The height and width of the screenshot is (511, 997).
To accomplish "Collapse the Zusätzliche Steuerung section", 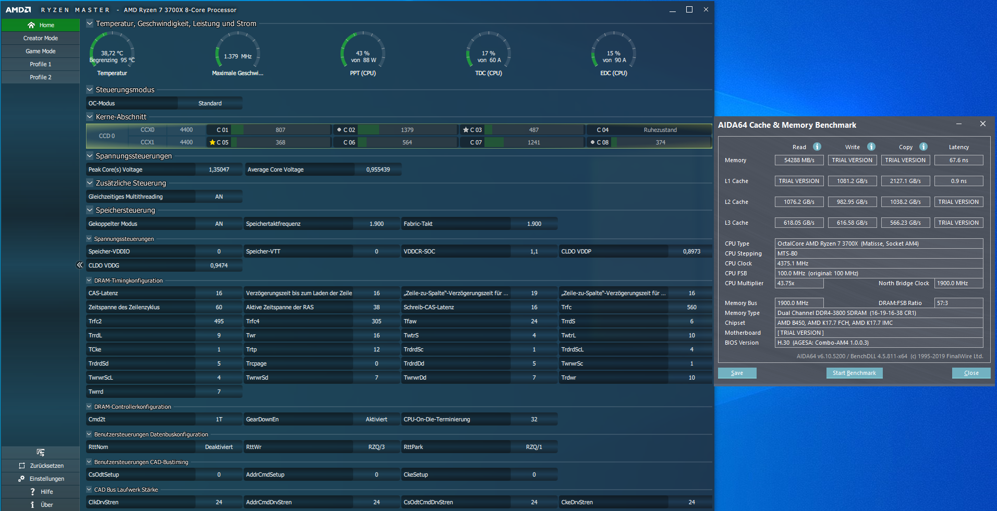I will (x=90, y=183).
